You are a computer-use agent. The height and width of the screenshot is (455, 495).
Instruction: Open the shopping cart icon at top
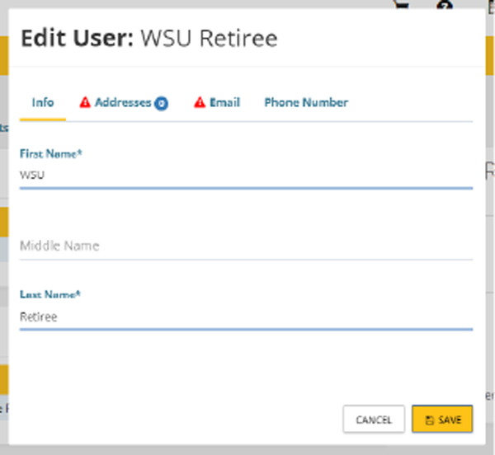coord(403,5)
